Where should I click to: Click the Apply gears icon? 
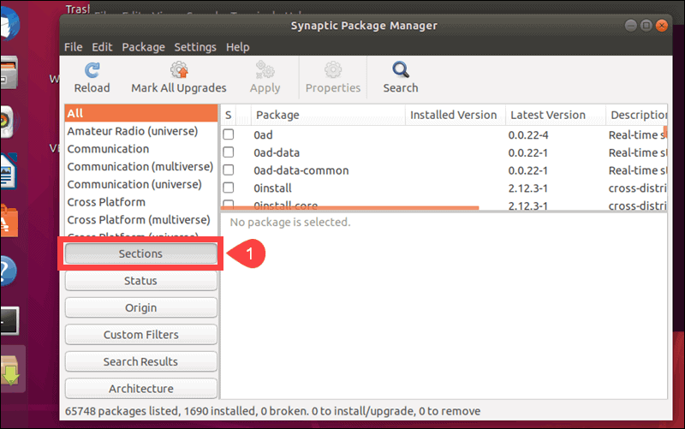pos(265,70)
